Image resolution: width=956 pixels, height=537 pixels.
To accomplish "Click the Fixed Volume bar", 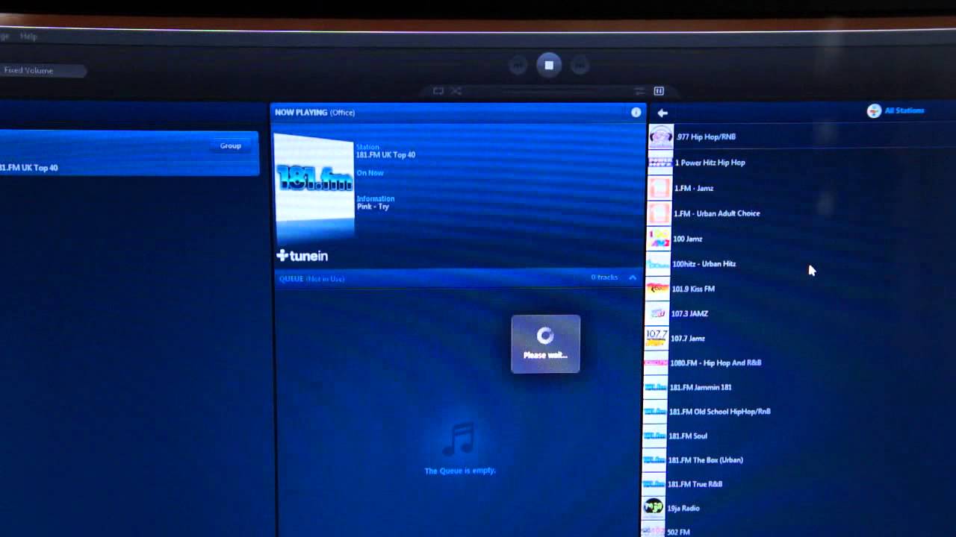I will tap(43, 71).
